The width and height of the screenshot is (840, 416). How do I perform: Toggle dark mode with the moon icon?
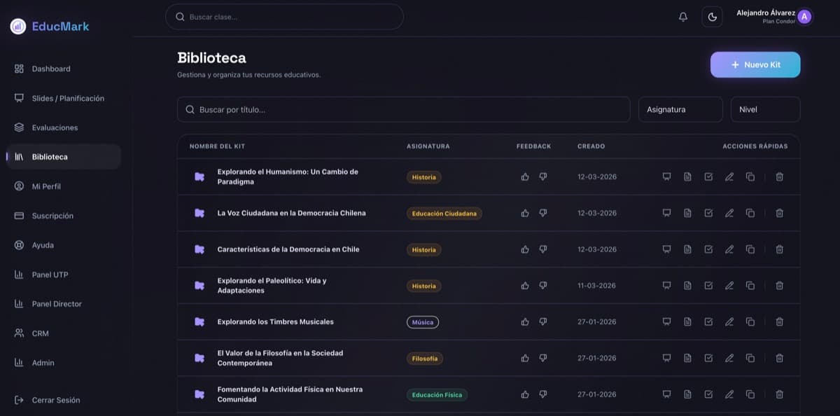coord(712,17)
